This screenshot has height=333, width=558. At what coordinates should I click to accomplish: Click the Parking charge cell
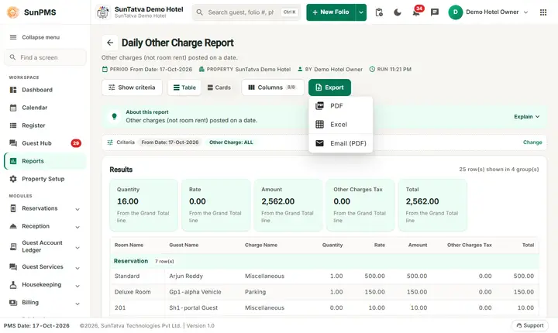pyautogui.click(x=255, y=292)
